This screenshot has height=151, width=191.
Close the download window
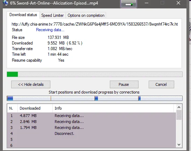[178, 3]
